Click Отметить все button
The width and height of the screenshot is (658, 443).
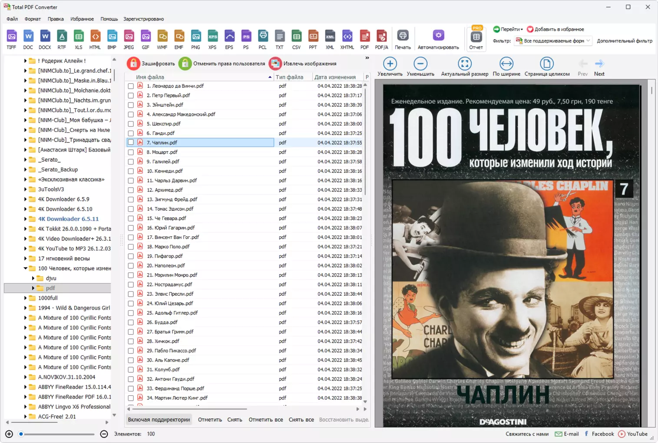(266, 420)
